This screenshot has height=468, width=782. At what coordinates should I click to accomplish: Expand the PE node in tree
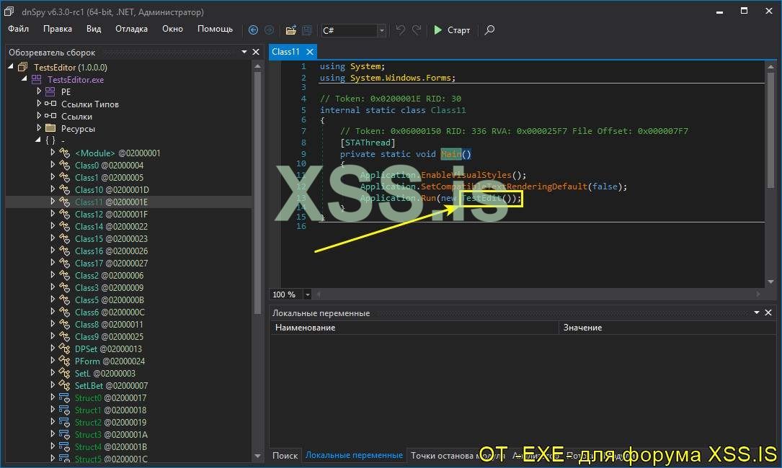40,91
